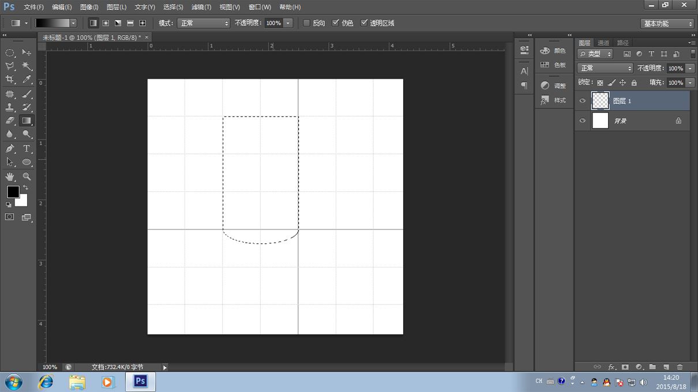The height and width of the screenshot is (392, 698).
Task: Select the Crop tool
Action: pyautogui.click(x=10, y=80)
